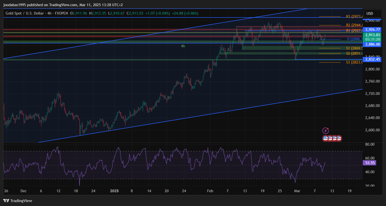This screenshot has height=206, width=386.
Task: Select the blue P pivot point label
Action: click(x=355, y=39)
